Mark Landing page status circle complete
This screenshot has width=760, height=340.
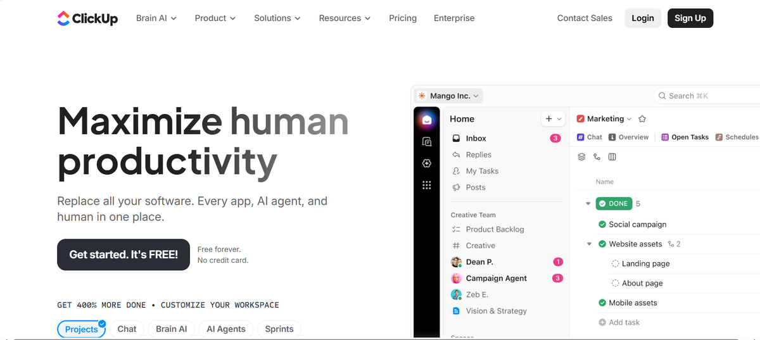(x=615, y=263)
